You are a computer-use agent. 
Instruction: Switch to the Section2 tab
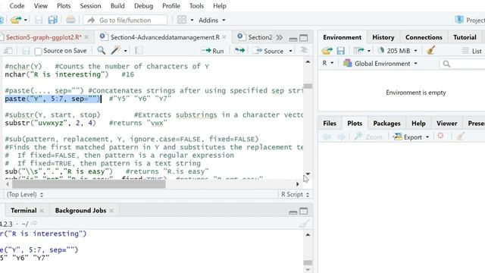[260, 37]
